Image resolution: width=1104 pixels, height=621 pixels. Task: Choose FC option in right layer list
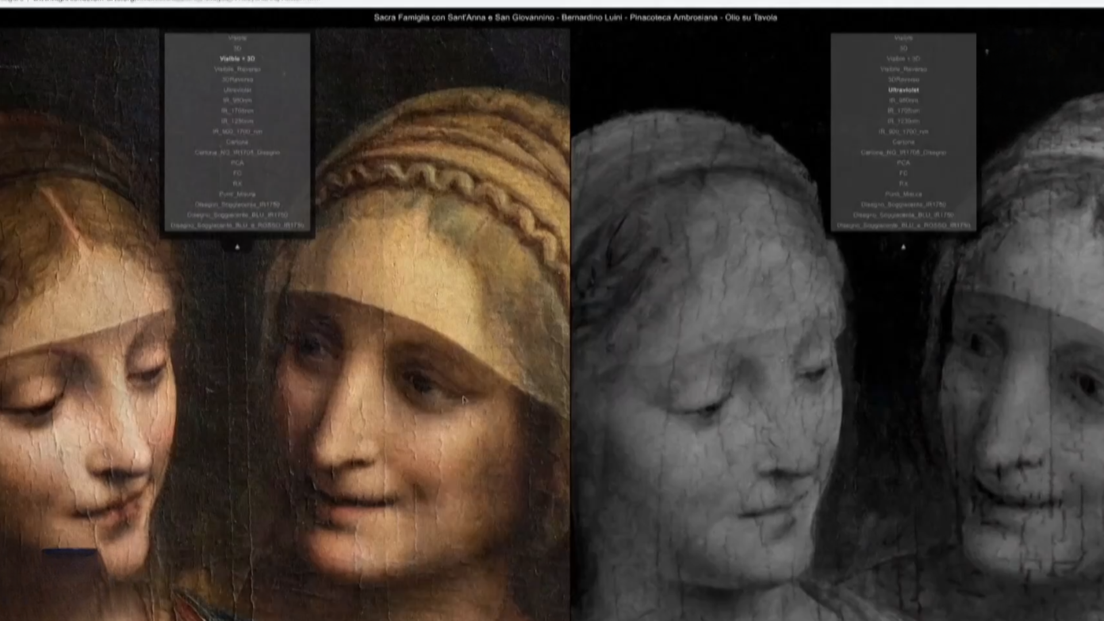(x=903, y=173)
